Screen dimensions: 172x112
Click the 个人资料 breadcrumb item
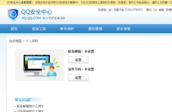32,41
